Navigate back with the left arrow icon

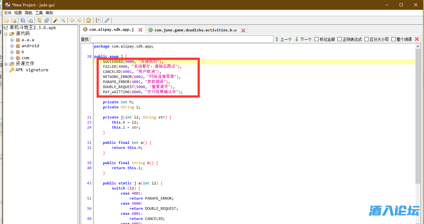point(72,20)
